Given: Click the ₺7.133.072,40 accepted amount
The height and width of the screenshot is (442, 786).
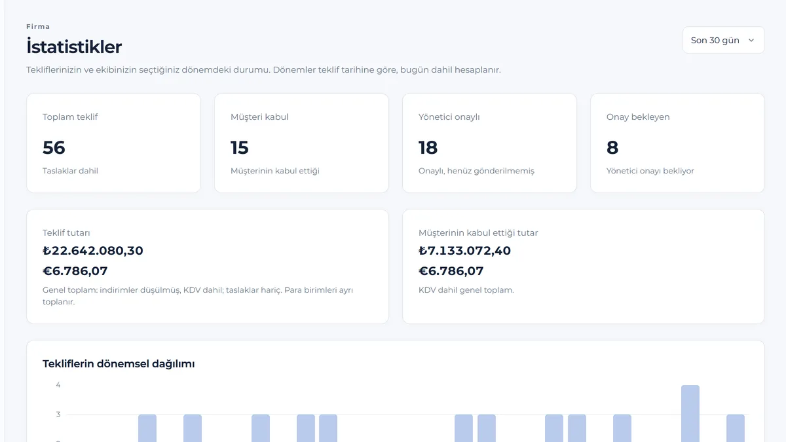Looking at the screenshot, I should 464,251.
